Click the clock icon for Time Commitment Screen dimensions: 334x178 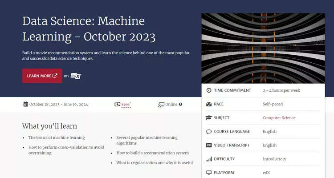[209, 90]
